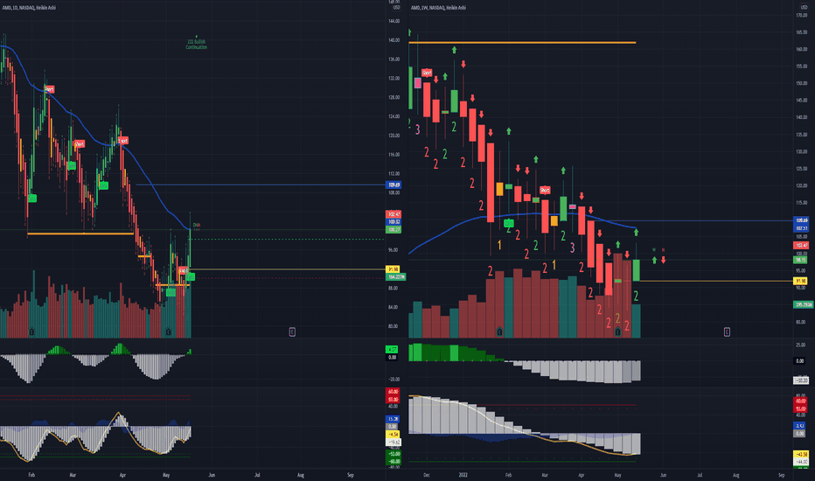Click the red 102.47 price label on weekly chart
This screenshot has height=481, width=815.
coord(801,245)
